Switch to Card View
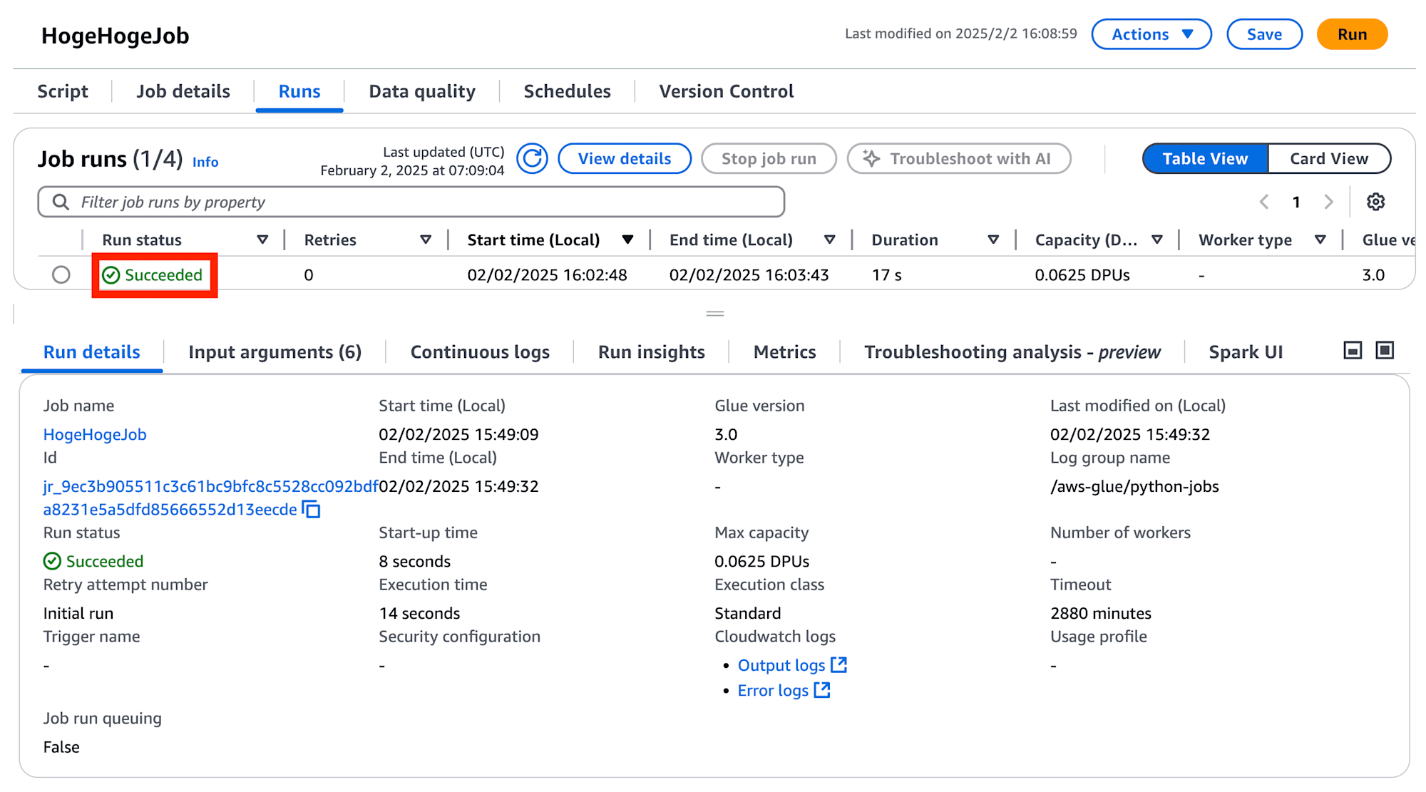Viewport: 1426px width, 792px height. click(1329, 158)
